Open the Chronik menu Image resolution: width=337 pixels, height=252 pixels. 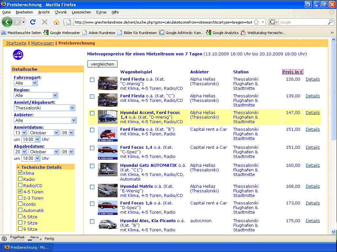(x=61, y=12)
